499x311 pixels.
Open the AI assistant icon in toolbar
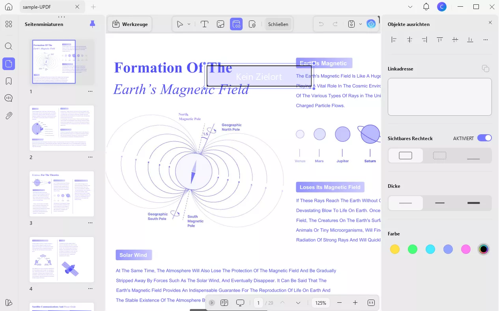[371, 24]
